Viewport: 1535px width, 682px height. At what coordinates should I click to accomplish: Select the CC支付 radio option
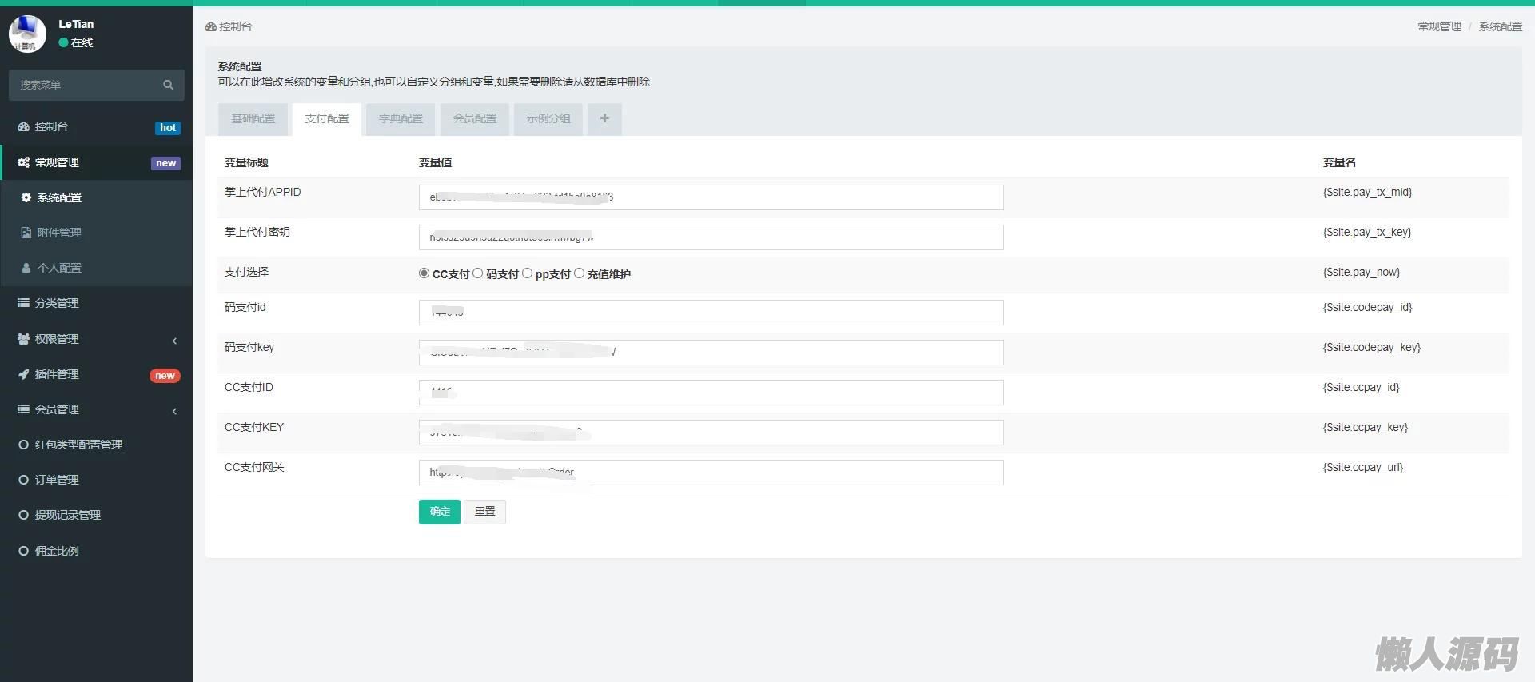point(424,273)
